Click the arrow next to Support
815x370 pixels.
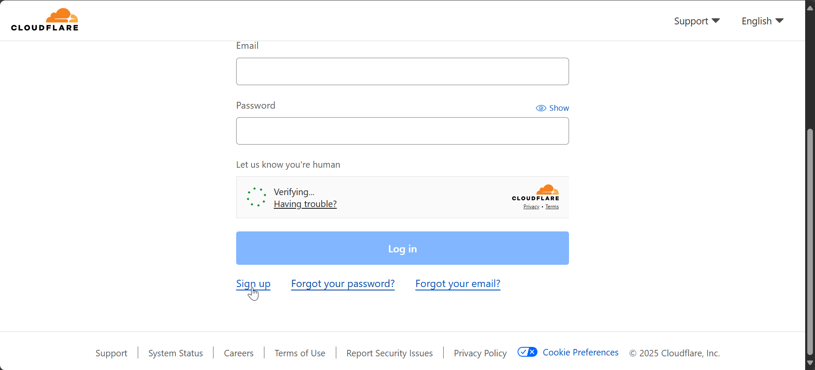716,21
